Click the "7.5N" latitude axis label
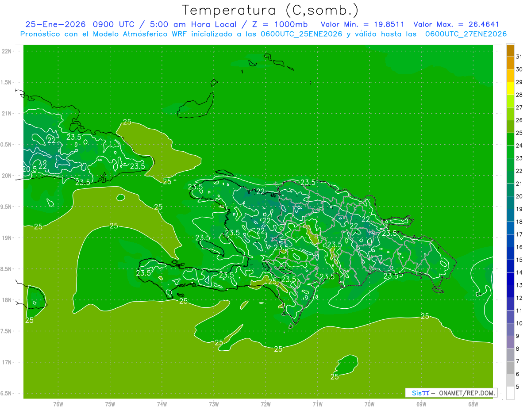The image size is (531, 410). pos(7,331)
